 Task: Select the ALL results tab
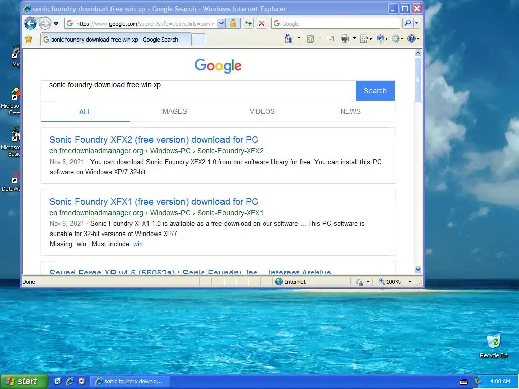pos(85,112)
